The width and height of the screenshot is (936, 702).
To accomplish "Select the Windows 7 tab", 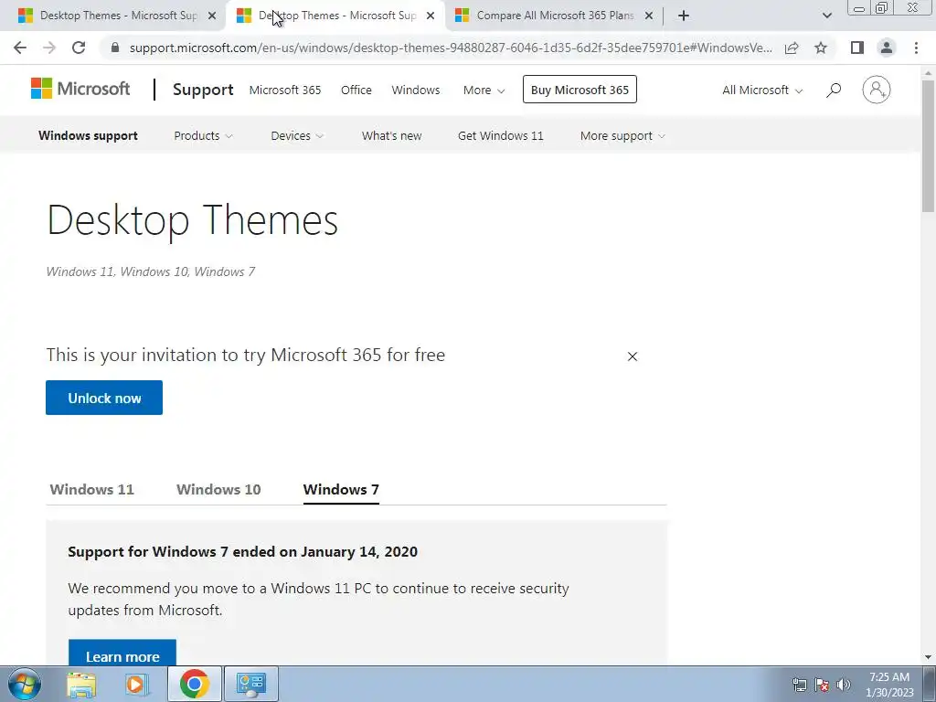I will coord(341,490).
